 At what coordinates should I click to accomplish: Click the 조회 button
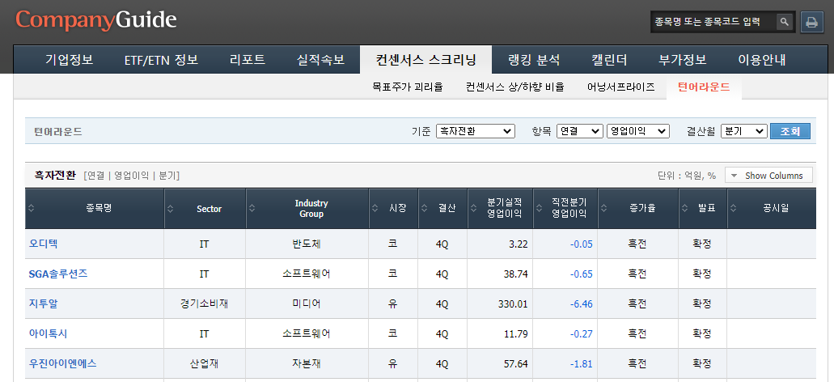pyautogui.click(x=790, y=131)
